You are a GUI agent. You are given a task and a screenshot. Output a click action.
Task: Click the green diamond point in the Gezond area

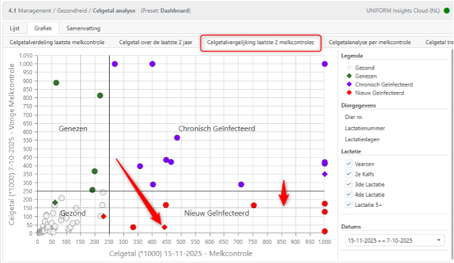55,203
